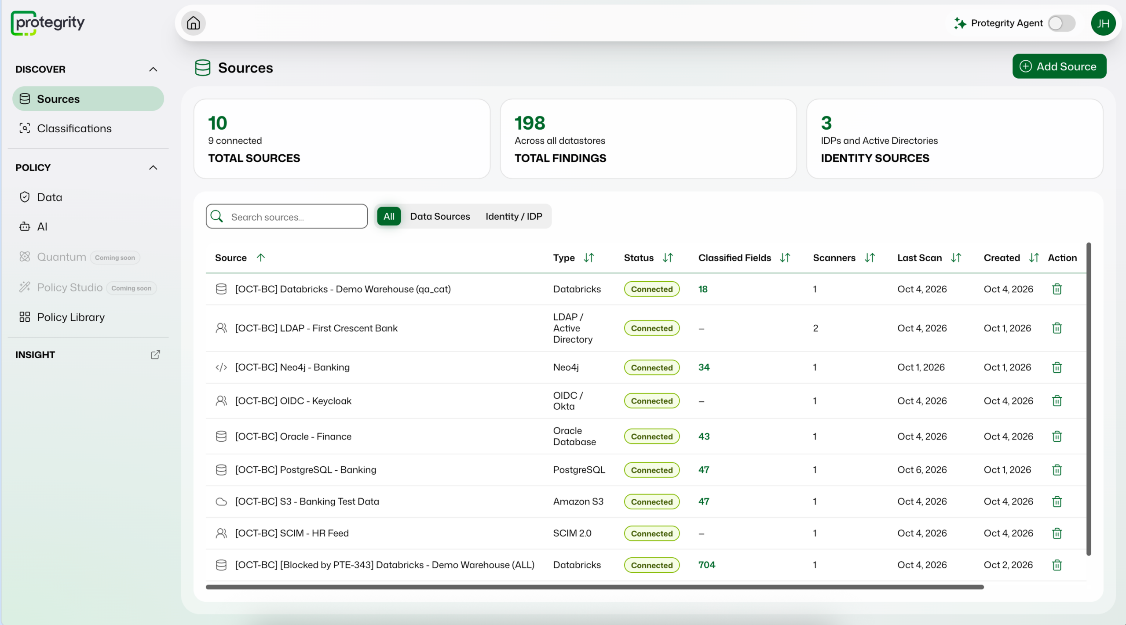Delete the OIDC Keycloak source
Viewport: 1126px width, 625px height.
(x=1057, y=401)
